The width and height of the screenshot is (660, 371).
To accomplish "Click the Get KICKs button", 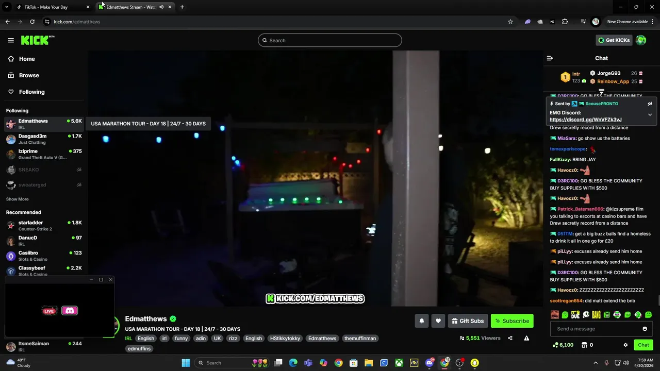I will pos(614,40).
